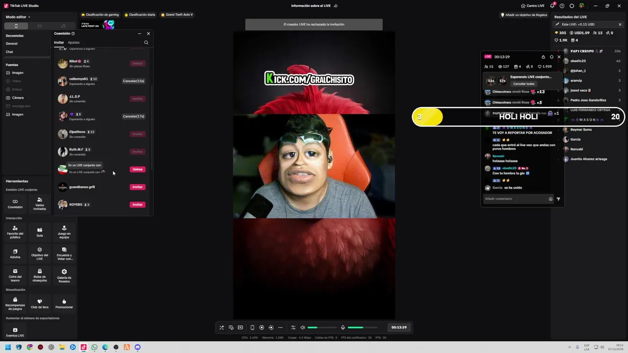Open Favorito del público tool
The height and width of the screenshot is (353, 628).
pyautogui.click(x=15, y=232)
